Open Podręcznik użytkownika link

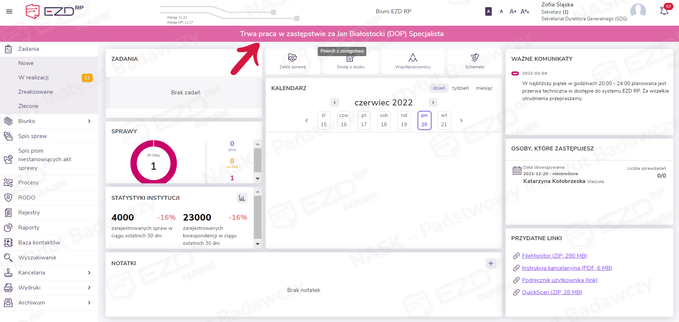click(x=559, y=280)
